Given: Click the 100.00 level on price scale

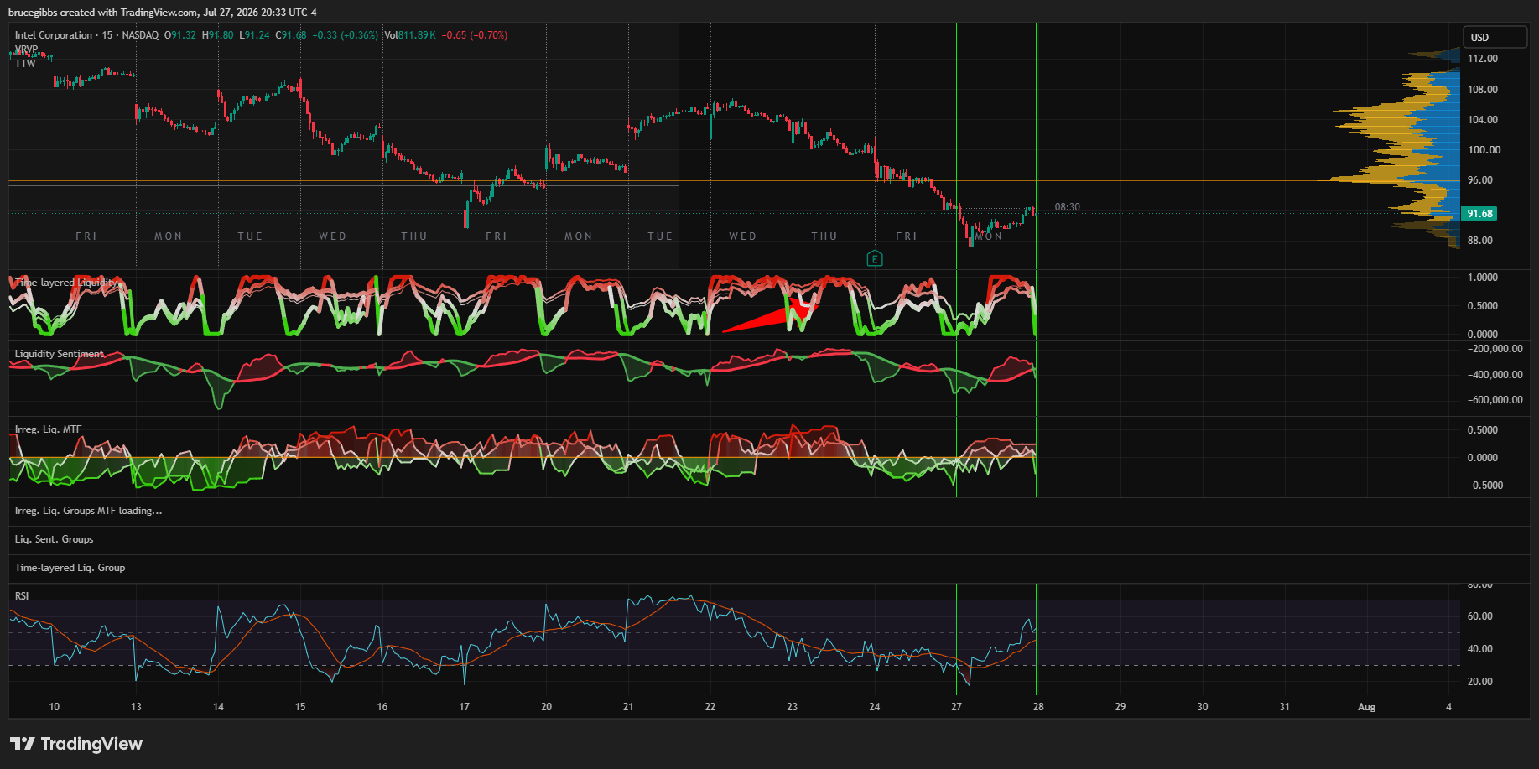Looking at the screenshot, I should [1484, 150].
